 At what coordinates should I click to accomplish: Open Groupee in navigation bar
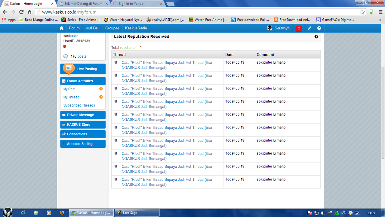(x=112, y=28)
